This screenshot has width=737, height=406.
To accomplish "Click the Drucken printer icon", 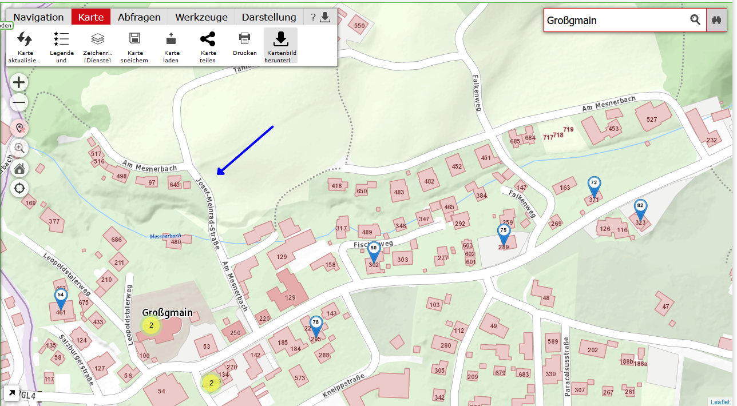I will click(x=244, y=38).
